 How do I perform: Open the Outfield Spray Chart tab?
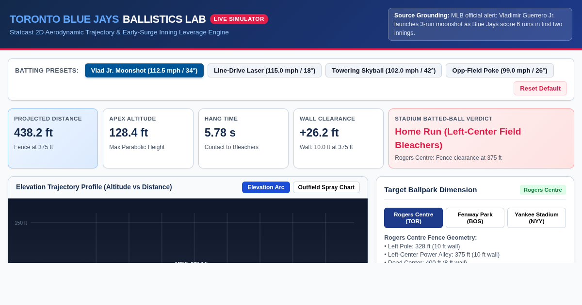point(326,187)
